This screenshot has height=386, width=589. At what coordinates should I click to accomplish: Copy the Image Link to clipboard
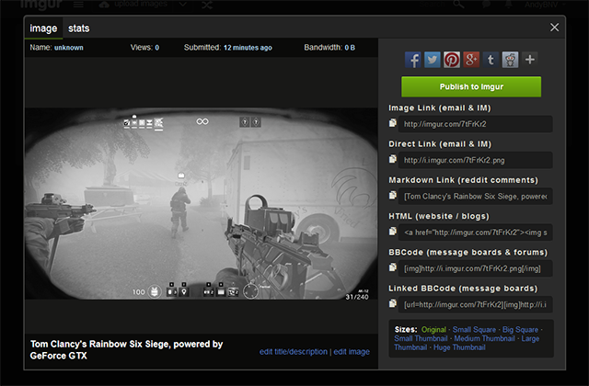click(393, 123)
